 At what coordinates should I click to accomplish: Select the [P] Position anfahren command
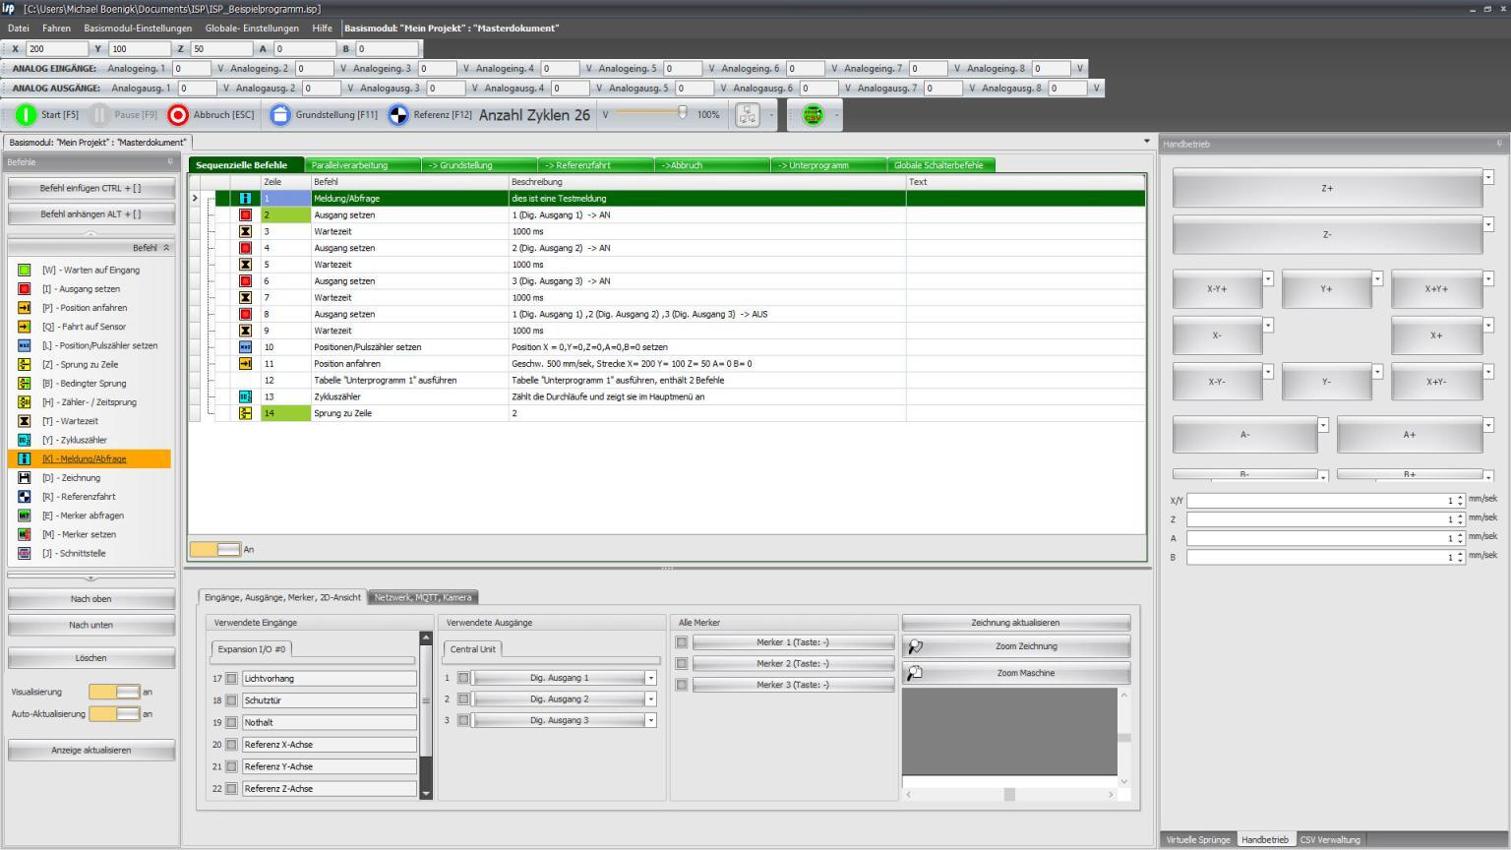(x=91, y=307)
